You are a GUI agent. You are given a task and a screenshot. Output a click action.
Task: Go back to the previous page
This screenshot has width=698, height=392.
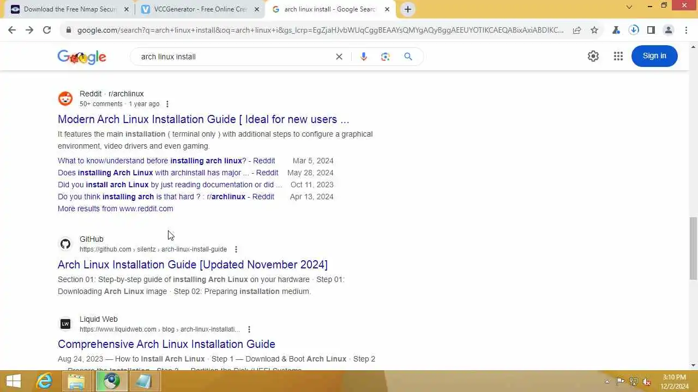tap(12, 30)
